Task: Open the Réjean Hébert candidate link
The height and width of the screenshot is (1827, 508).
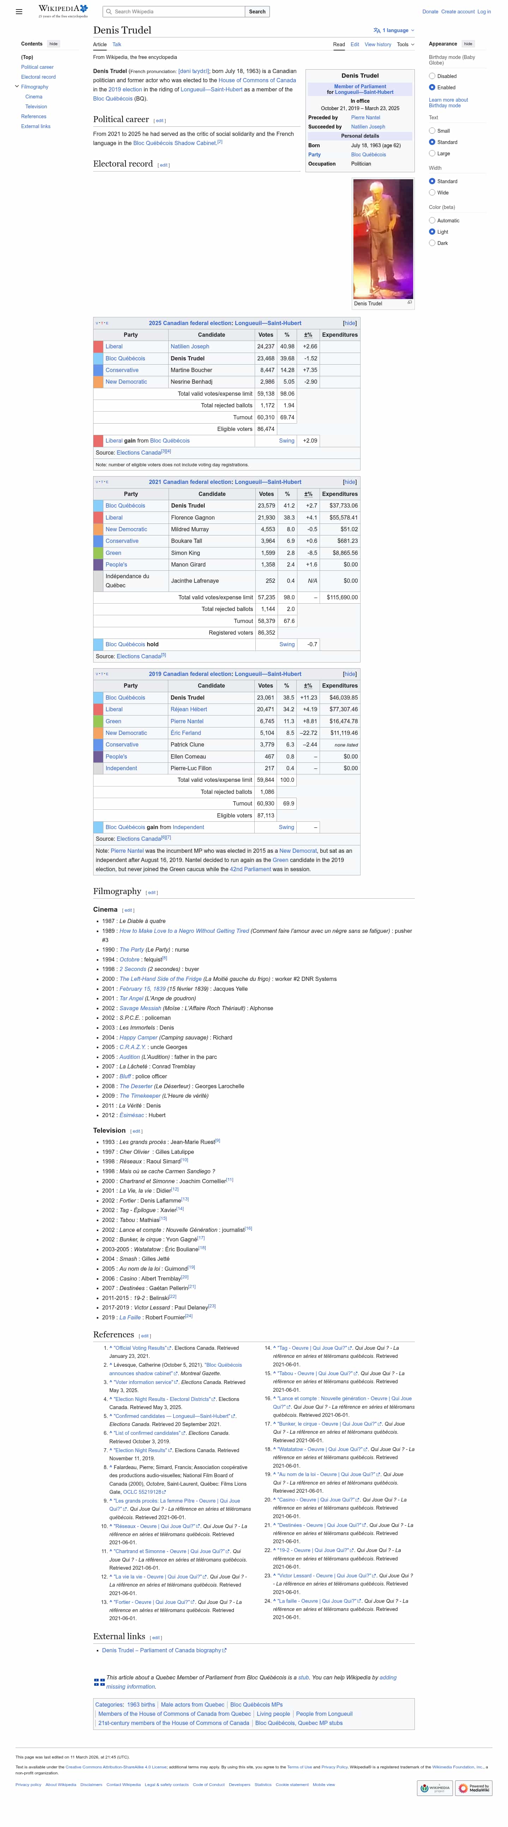Action: pyautogui.click(x=188, y=709)
